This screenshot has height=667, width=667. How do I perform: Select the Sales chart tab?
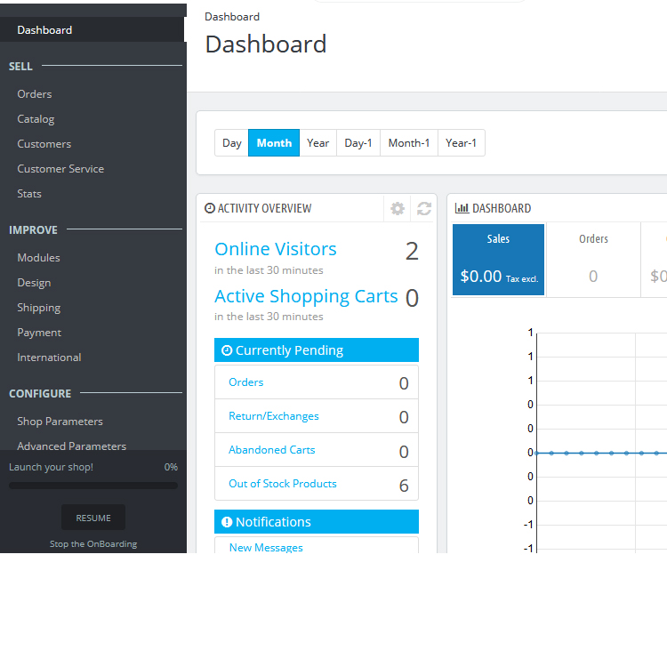click(x=498, y=259)
